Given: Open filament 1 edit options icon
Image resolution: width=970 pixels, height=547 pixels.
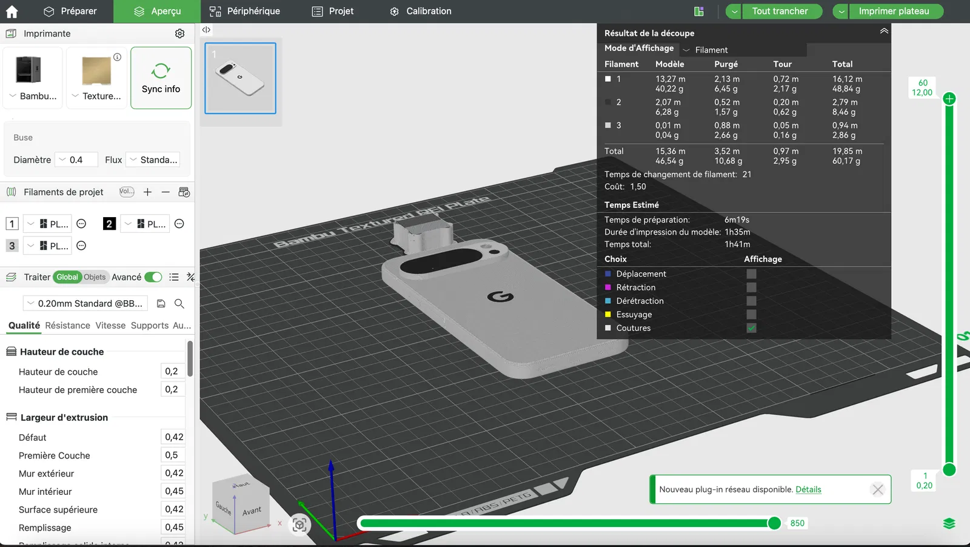Looking at the screenshot, I should [x=81, y=224].
